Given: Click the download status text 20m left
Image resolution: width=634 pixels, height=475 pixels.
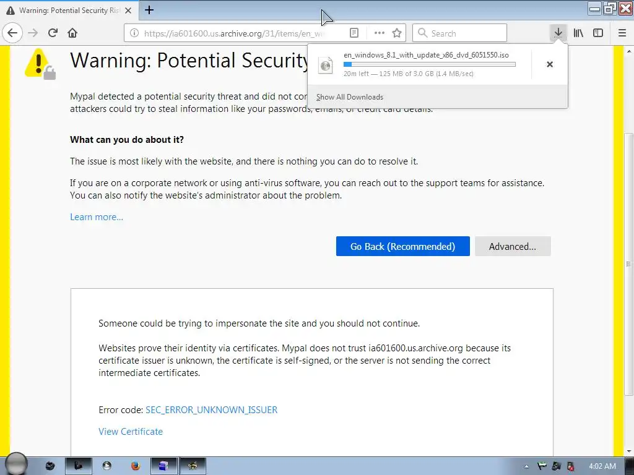Looking at the screenshot, I should coord(409,74).
